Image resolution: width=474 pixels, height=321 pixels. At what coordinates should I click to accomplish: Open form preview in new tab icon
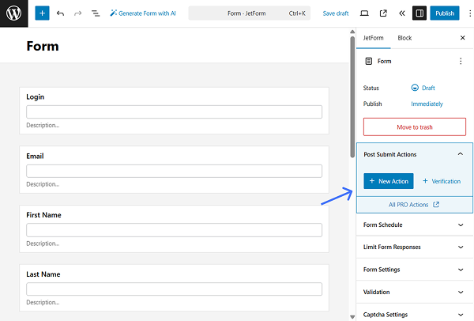coord(383,13)
